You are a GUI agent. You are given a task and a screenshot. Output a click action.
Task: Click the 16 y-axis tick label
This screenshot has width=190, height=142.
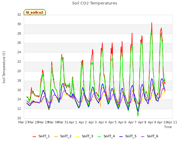(19, 90)
